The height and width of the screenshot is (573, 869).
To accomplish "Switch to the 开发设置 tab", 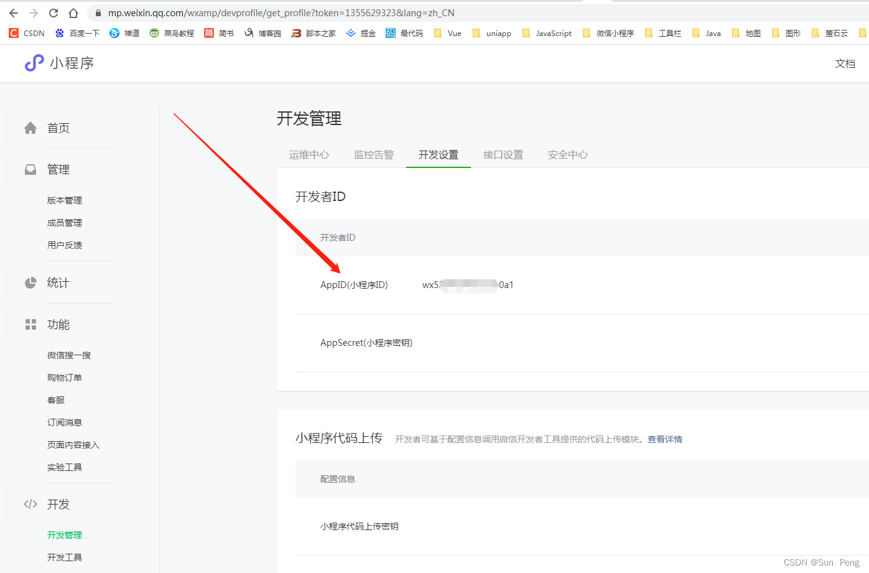I will click(x=439, y=155).
